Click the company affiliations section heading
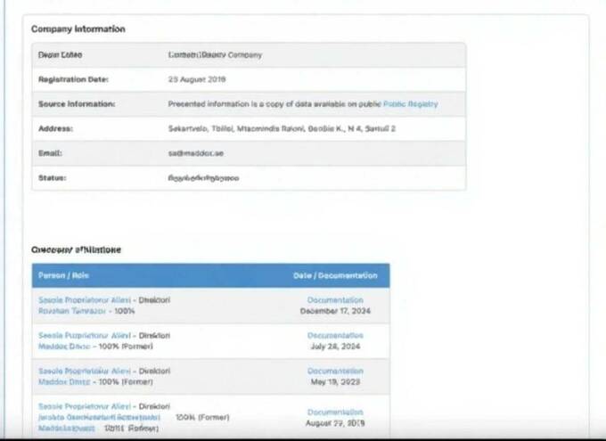This screenshot has width=606, height=441. pos(76,249)
